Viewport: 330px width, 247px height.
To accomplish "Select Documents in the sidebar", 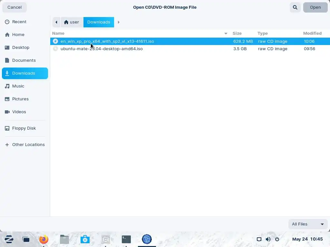I will (25, 60).
